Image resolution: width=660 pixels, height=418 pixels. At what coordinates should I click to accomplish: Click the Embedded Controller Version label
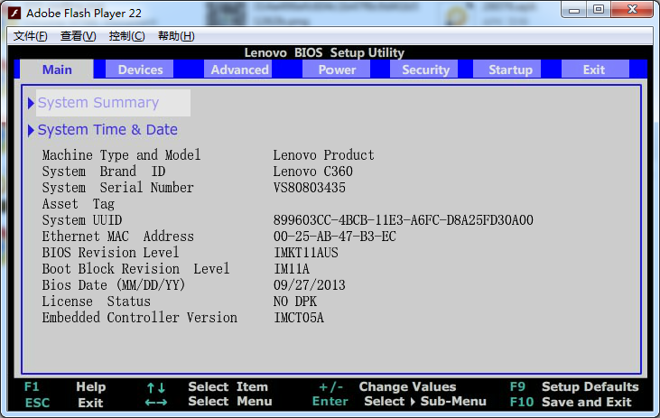(139, 318)
